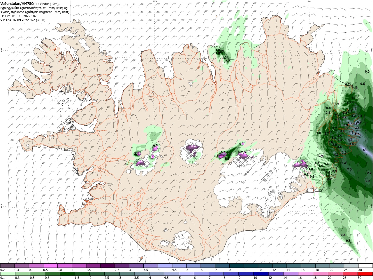Select the upper legend swatch labeled 0.3

point(22,265)
